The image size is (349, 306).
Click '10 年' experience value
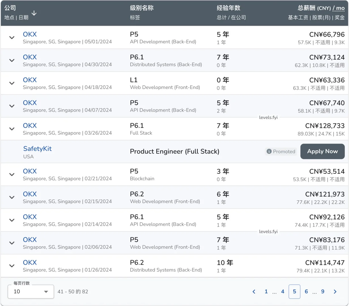pos(225,263)
